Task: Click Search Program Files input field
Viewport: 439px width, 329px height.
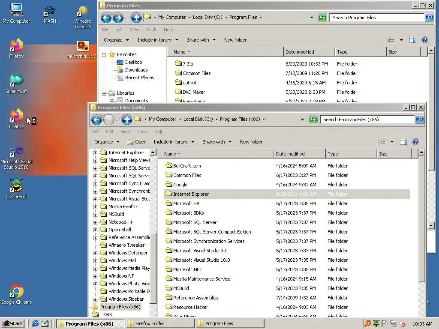Action: coord(377,17)
